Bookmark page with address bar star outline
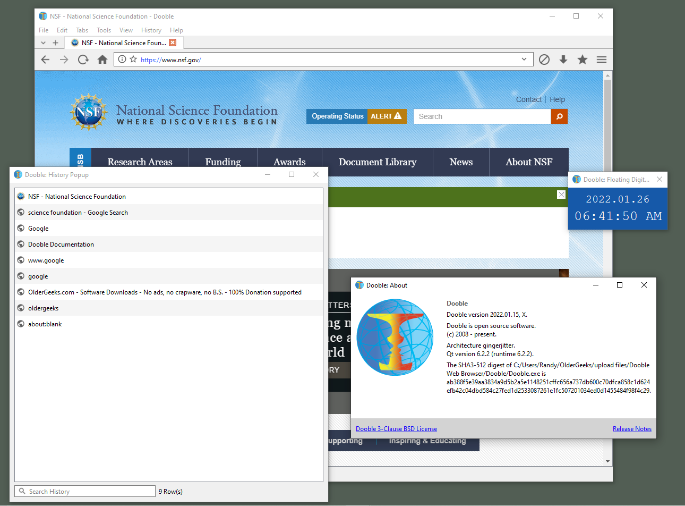Screen dimensions: 685x506 [133, 60]
